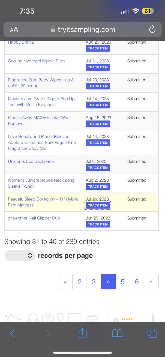165x357 pixels.
Task: Go back with the browser arrow
Action: (x=12, y=334)
